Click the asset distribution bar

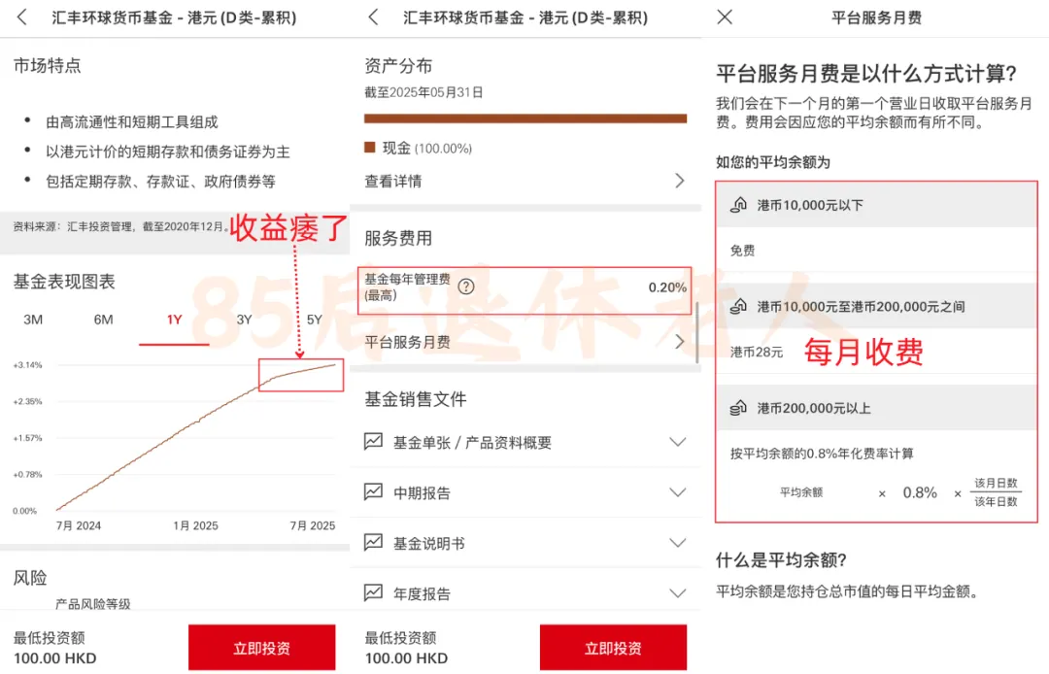pos(525,118)
